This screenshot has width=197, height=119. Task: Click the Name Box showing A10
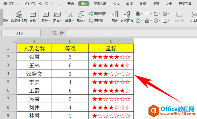coord(20,33)
